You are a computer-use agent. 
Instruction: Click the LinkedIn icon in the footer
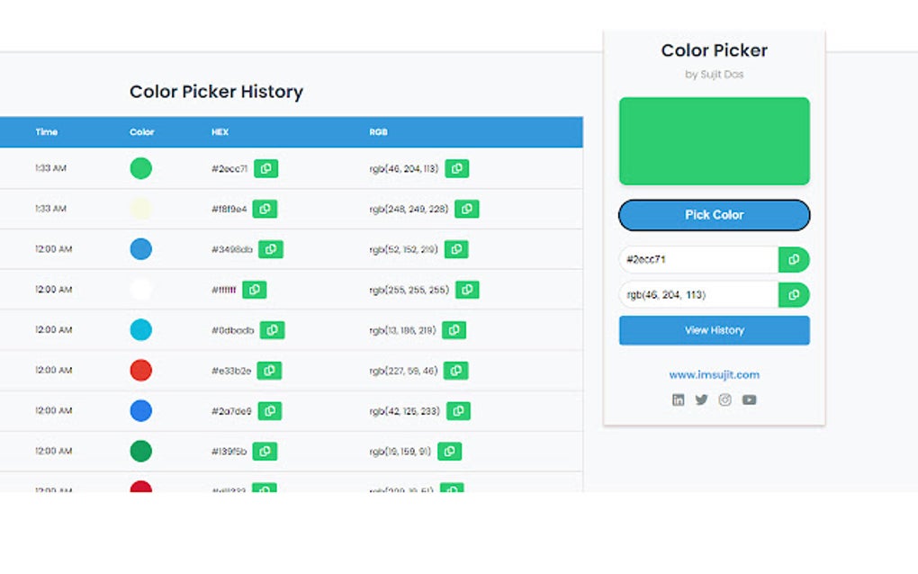tap(678, 399)
